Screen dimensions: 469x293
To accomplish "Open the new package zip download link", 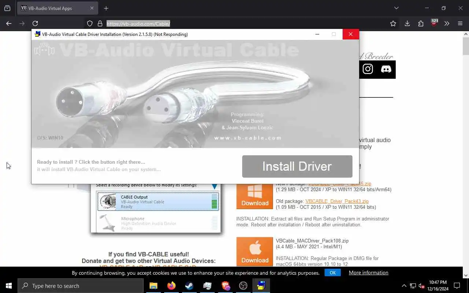I will pyautogui.click(x=340, y=184).
